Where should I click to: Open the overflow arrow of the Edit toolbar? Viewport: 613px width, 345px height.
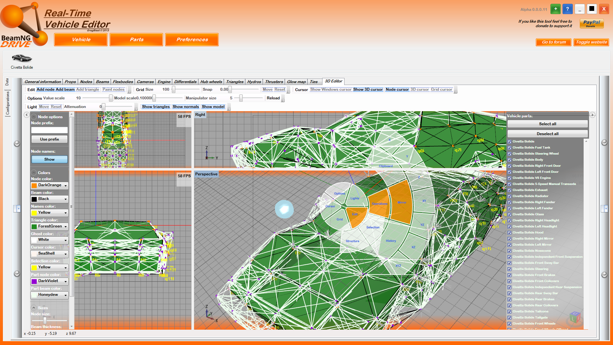pyautogui.click(x=129, y=90)
